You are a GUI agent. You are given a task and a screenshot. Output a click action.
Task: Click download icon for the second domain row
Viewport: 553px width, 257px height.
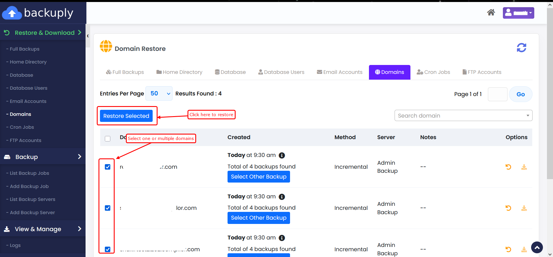click(524, 208)
